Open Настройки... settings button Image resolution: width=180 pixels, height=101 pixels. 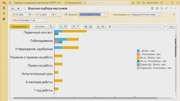coord(41,26)
